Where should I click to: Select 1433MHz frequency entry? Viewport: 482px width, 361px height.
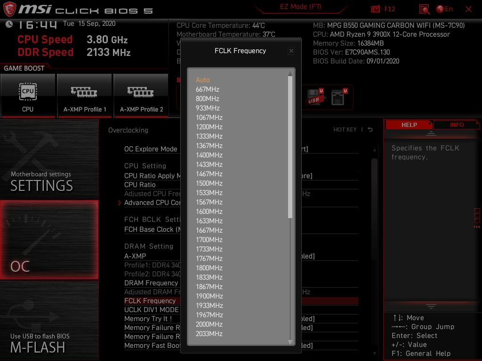(x=209, y=165)
